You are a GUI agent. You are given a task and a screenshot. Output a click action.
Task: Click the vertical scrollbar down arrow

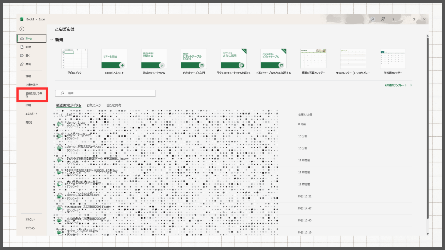pyautogui.click(x=427, y=234)
